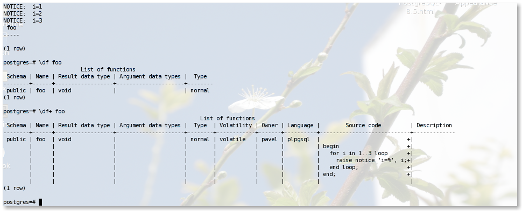Click the NOTICE: i=3 output line

[23, 20]
